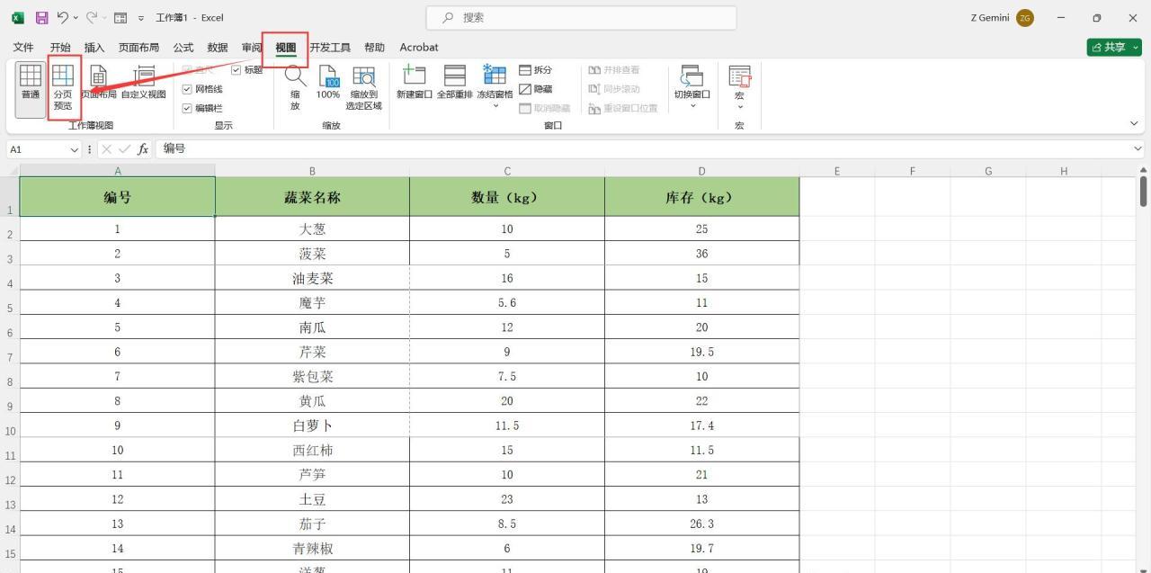Viewport: 1151px width, 573px height.
Task: Select row 5 header
Action: click(x=10, y=303)
